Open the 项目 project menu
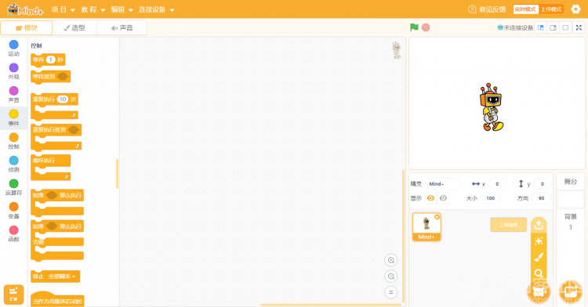This screenshot has width=588, height=307. (63, 9)
